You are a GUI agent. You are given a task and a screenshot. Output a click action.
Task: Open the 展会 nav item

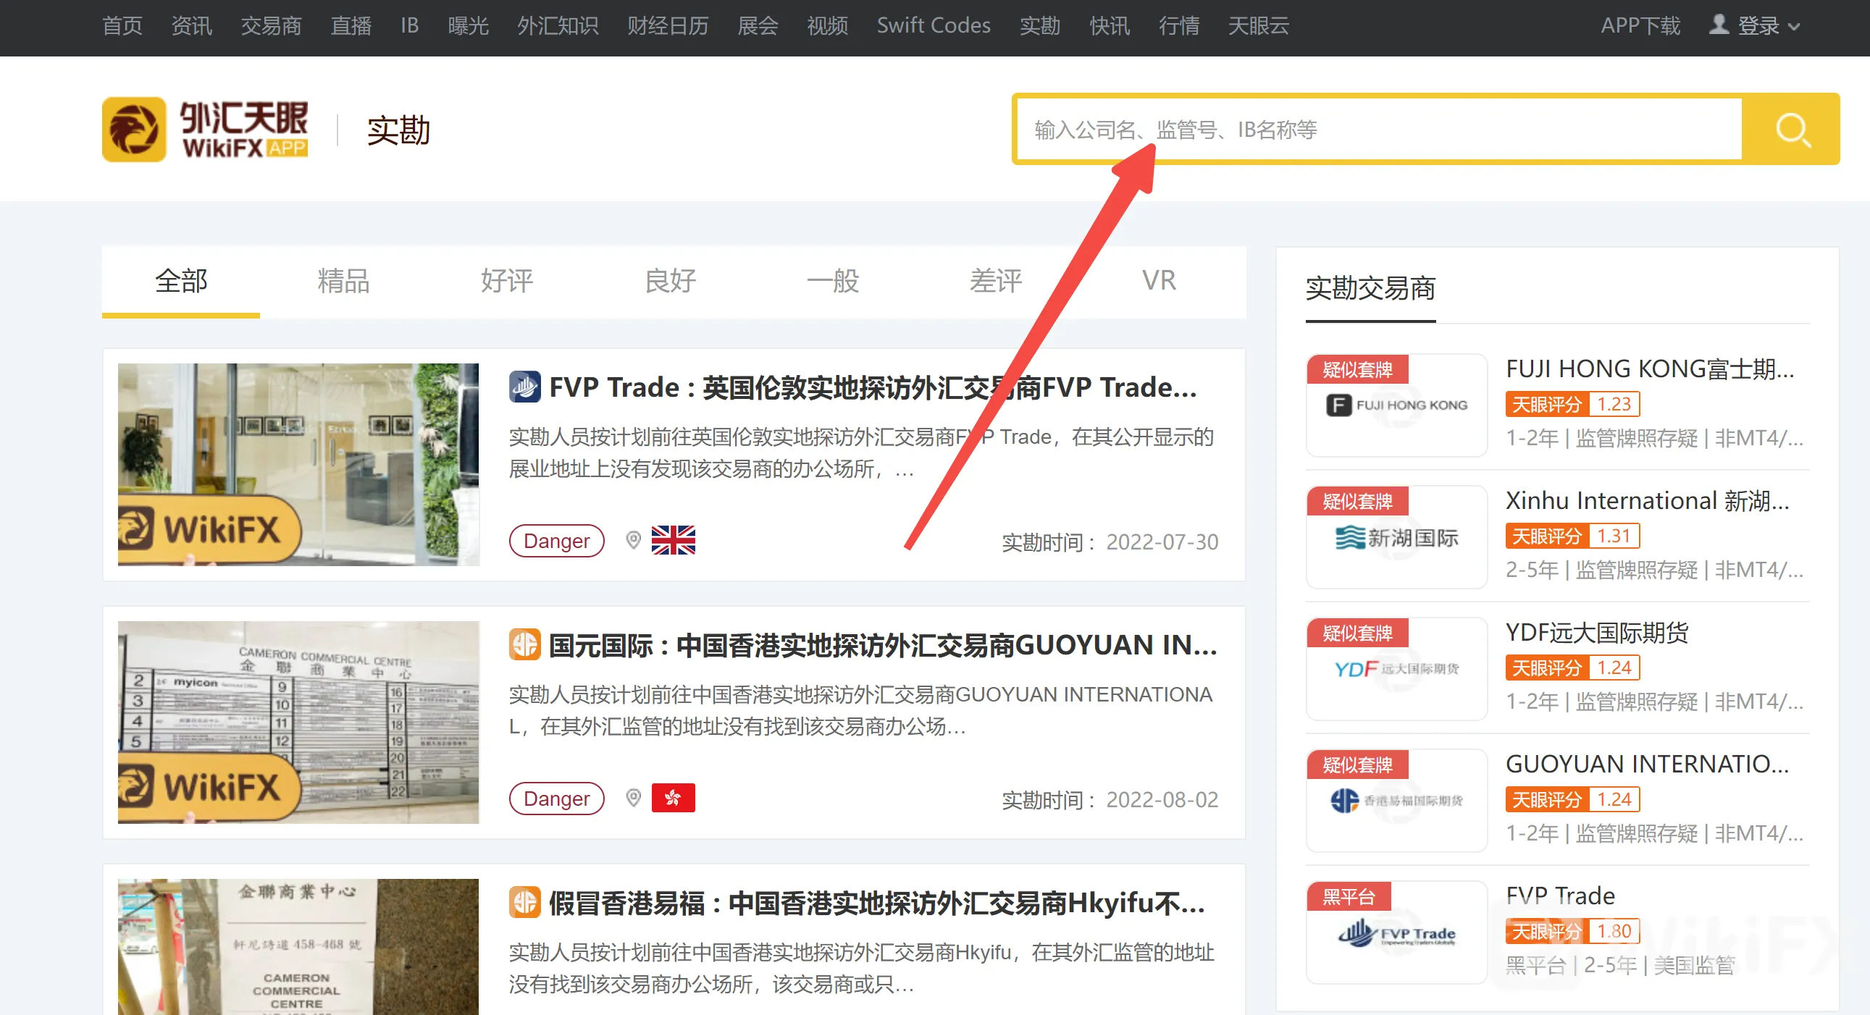(x=758, y=25)
